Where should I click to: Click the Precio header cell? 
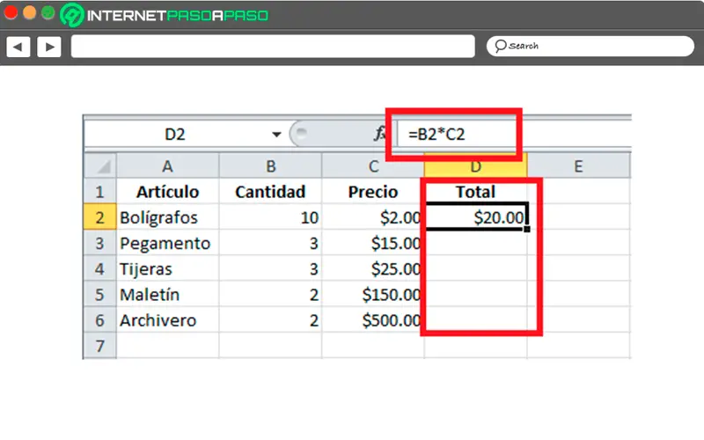click(373, 192)
